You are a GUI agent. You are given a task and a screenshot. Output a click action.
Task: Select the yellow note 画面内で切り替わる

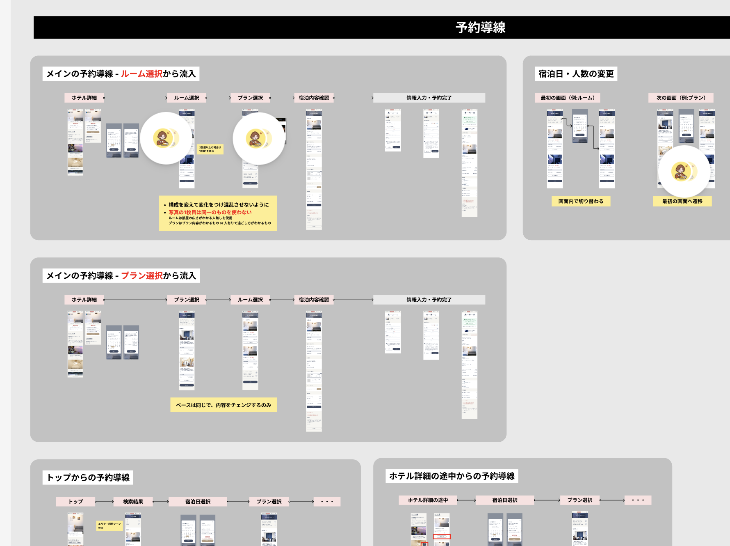[x=581, y=201]
